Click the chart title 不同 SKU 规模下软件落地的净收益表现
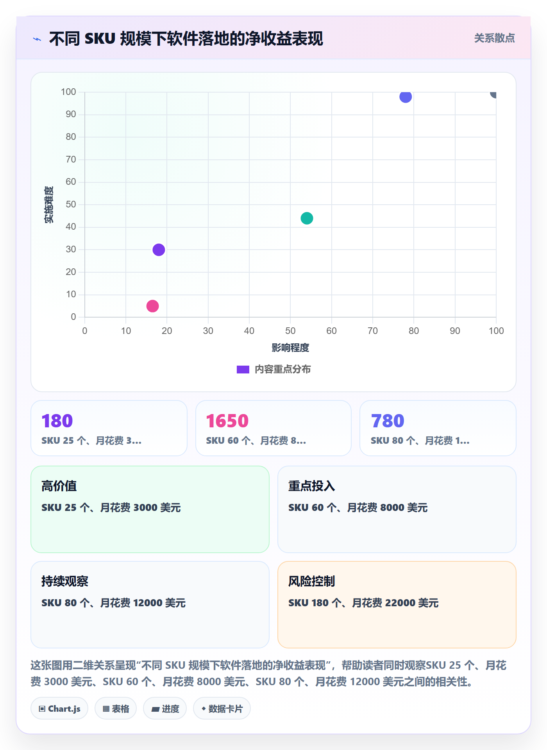Image resolution: width=547 pixels, height=750 pixels. (x=186, y=39)
